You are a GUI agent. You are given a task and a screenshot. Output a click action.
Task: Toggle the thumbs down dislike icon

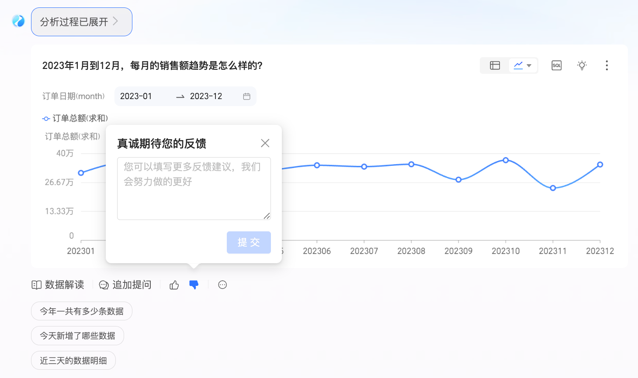click(194, 285)
